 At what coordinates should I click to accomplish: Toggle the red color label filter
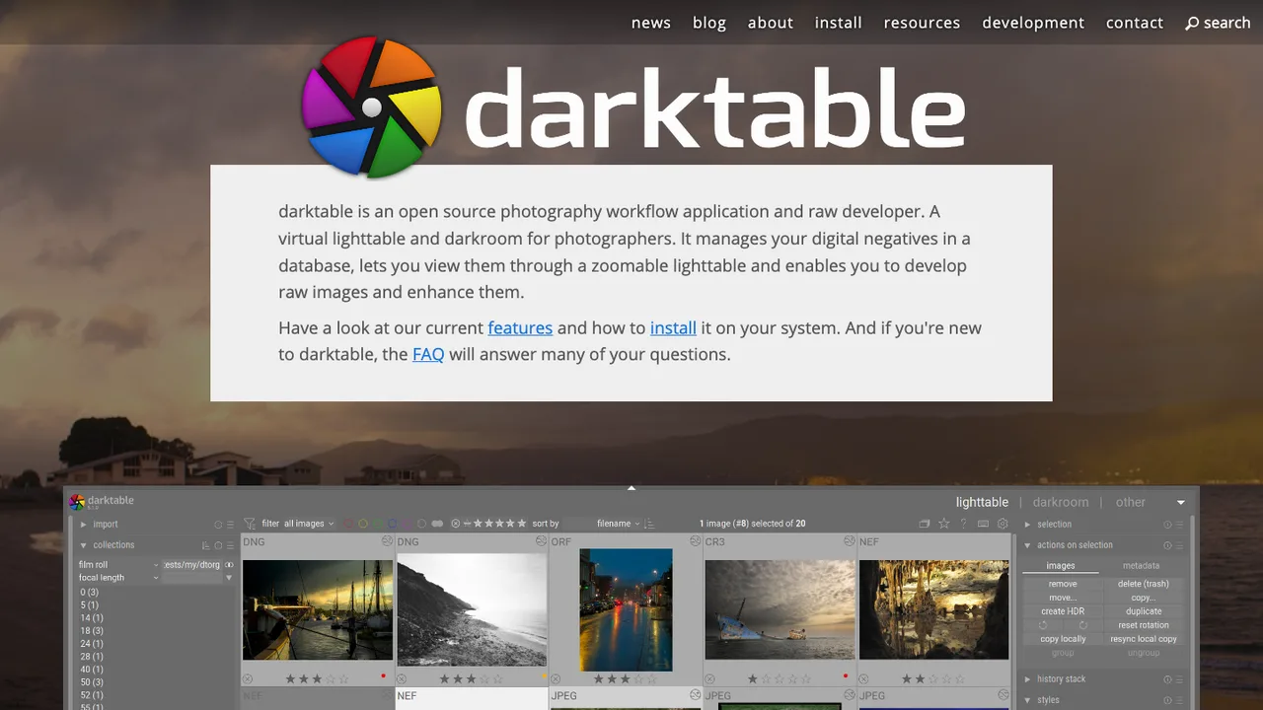click(x=348, y=524)
